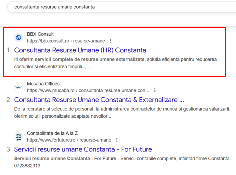Open Consultanta Resurse Umane (HR) Constanta result
The image size is (236, 175).
click(x=80, y=50)
